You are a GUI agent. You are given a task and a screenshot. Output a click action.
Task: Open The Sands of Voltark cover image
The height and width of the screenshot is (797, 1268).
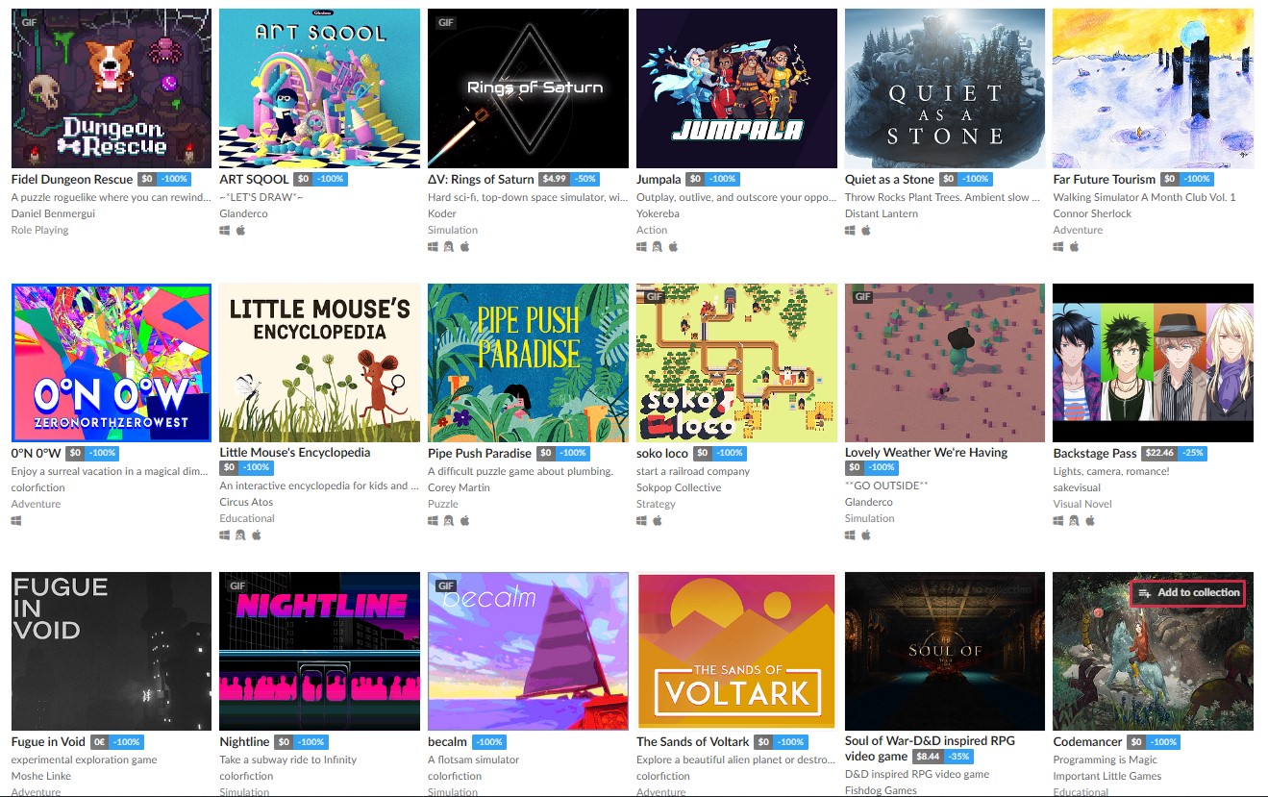click(x=736, y=651)
